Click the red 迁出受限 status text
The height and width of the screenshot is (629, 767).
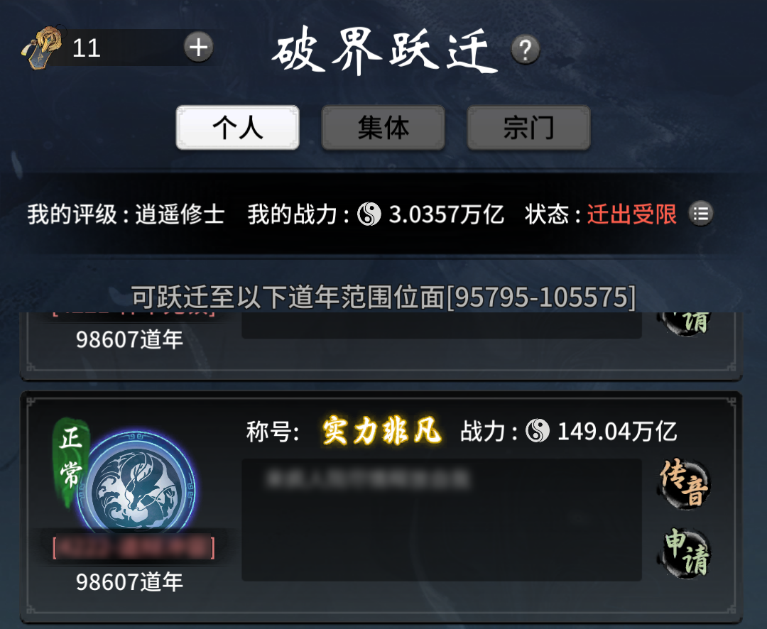tap(632, 214)
